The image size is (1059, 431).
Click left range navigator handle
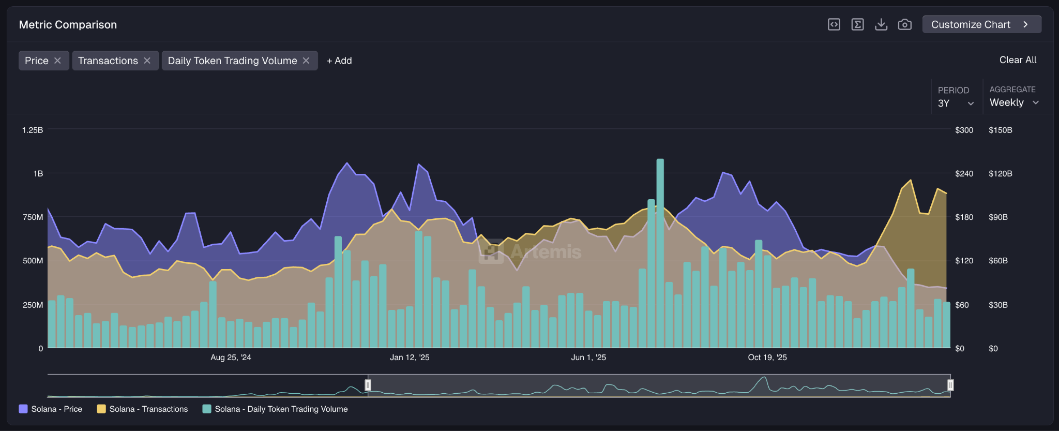coord(368,385)
